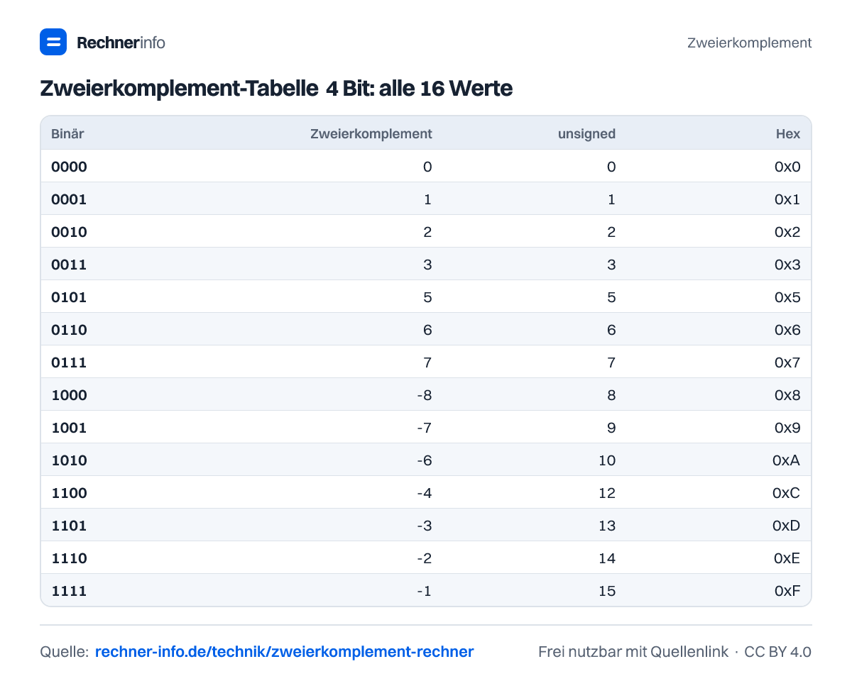This screenshot has width=852, height=681.
Task: Click the Zweierkomplement label at top right
Action: 749,43
